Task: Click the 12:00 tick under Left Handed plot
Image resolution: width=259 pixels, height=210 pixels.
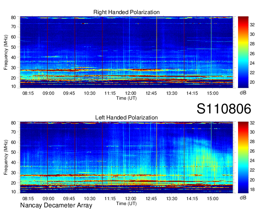Action: click(x=131, y=199)
